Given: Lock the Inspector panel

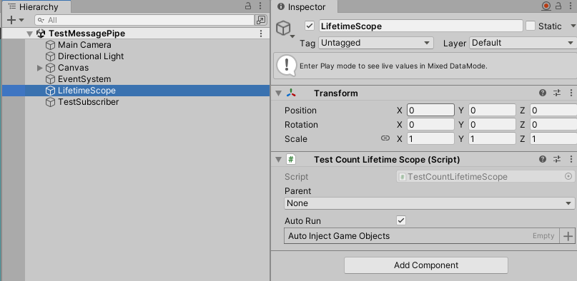Looking at the screenshot, I should click(x=558, y=6).
